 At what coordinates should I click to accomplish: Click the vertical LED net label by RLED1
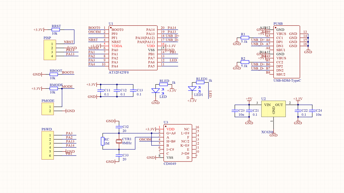[210, 94]
